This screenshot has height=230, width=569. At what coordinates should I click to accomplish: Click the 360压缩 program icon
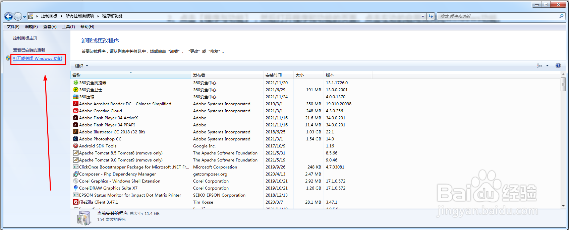tap(76, 97)
